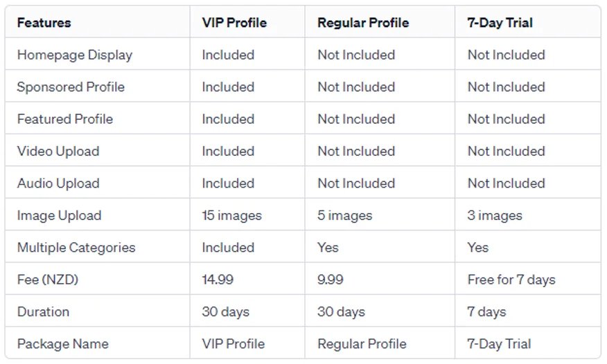607x364 pixels.
Task: Click the Duration row label
Action: 43,311
